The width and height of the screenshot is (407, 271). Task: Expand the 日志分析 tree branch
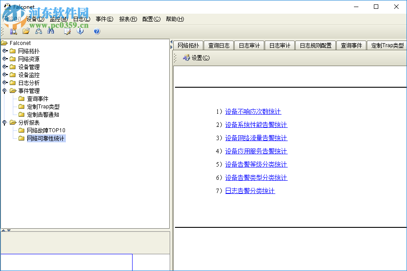(x=4, y=82)
